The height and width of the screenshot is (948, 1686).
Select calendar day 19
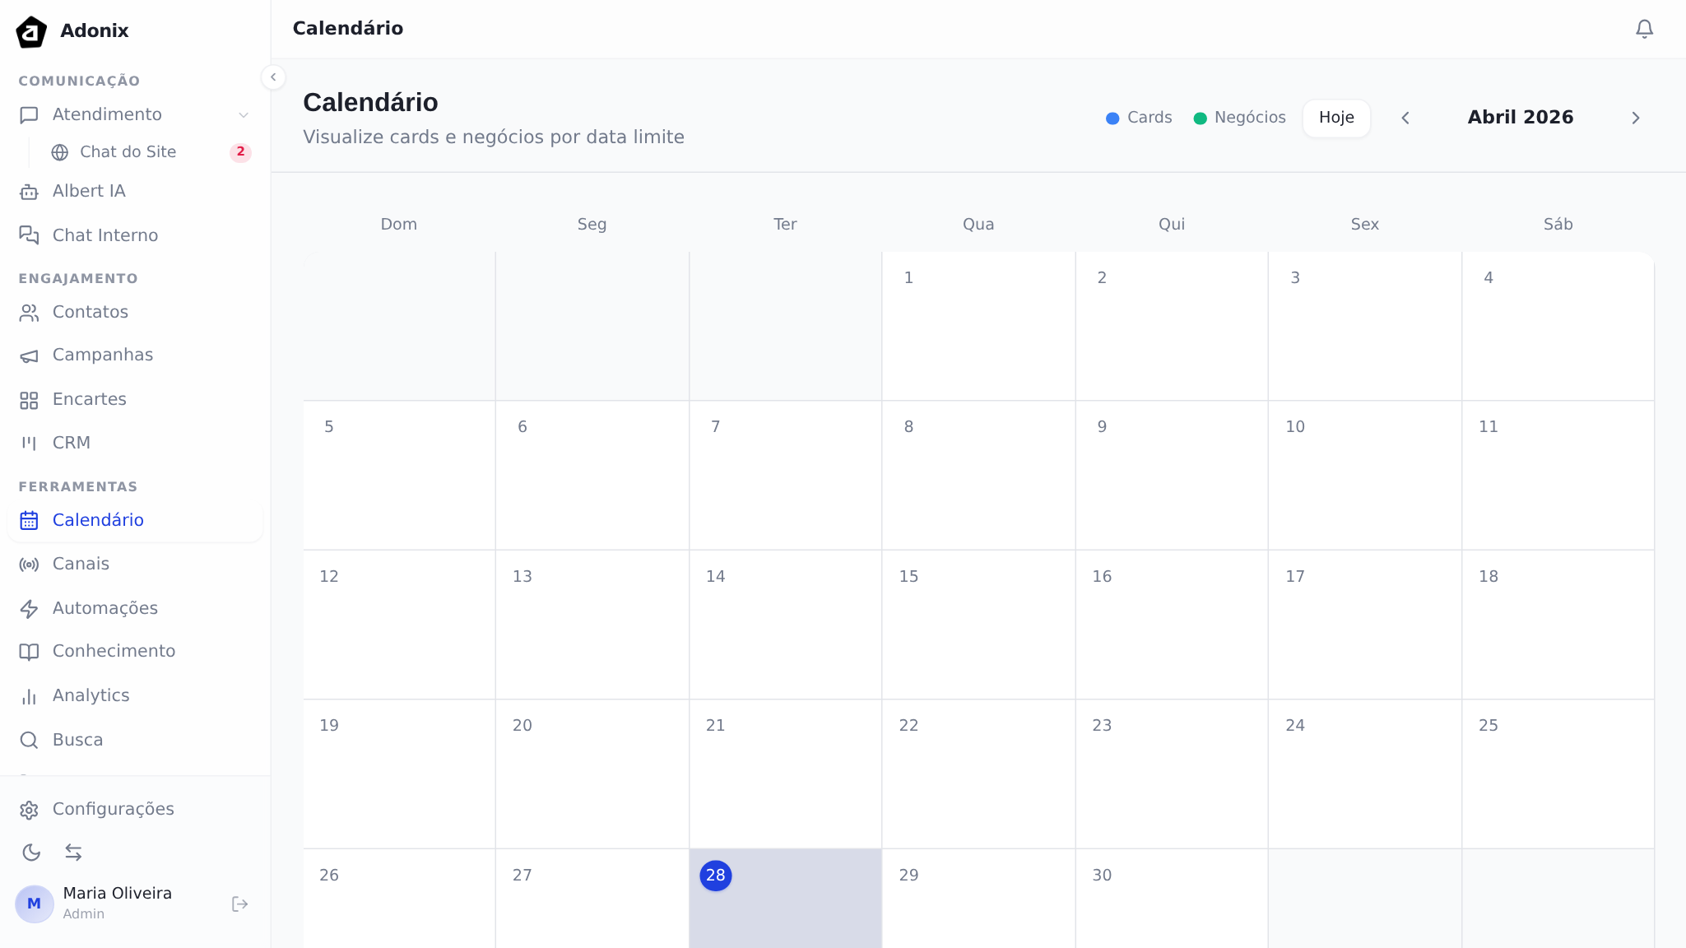[x=399, y=774]
